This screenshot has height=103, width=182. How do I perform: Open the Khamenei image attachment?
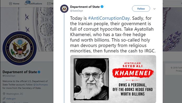coord(113,79)
